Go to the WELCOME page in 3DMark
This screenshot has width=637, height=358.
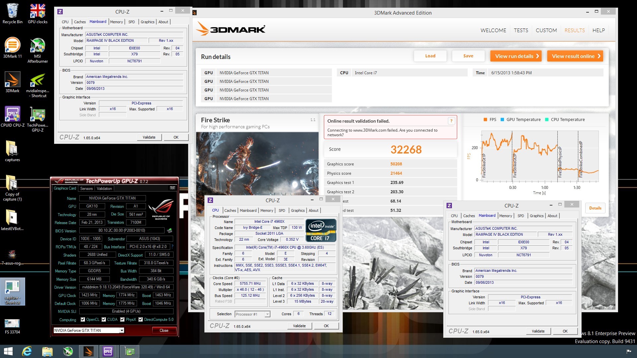pos(493,30)
